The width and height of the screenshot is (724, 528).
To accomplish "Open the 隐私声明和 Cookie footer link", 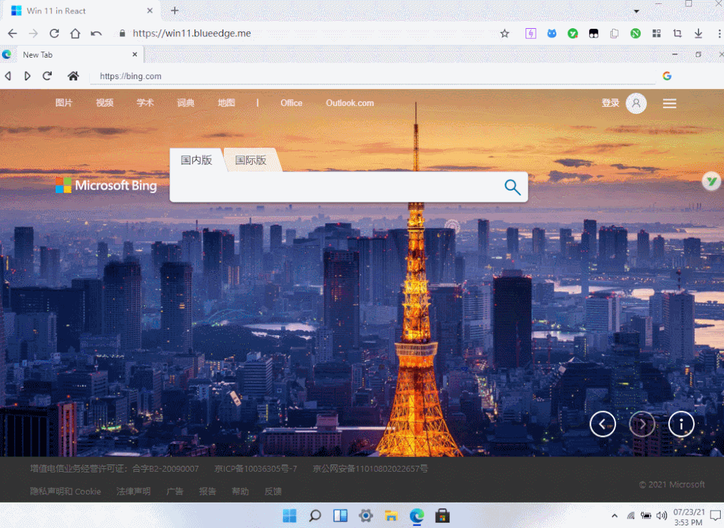I will [64, 491].
